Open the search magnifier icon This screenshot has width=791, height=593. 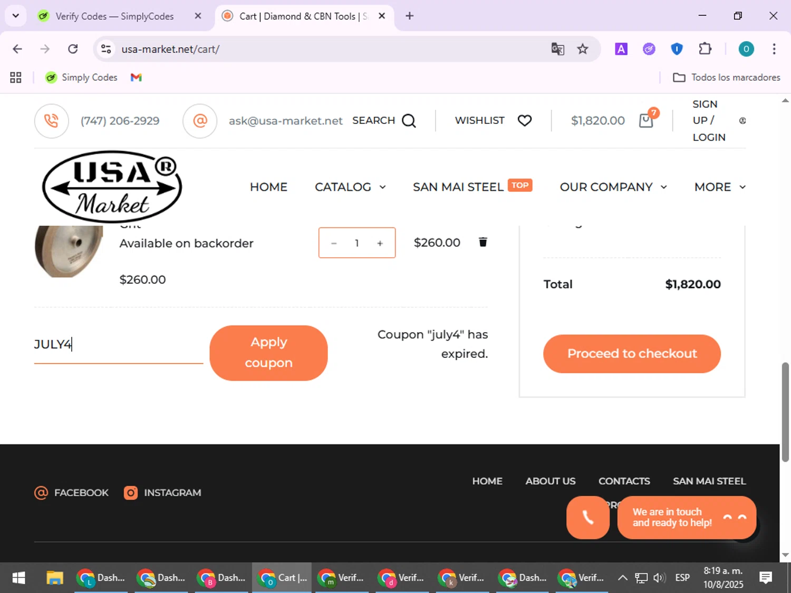click(409, 121)
